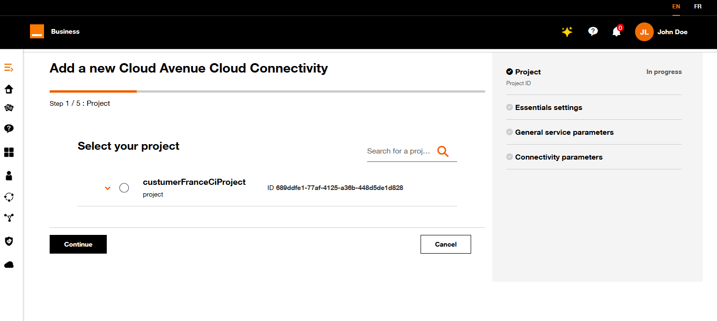Open the network nodes icon in sidebar
Image resolution: width=717 pixels, height=321 pixels.
click(9, 218)
